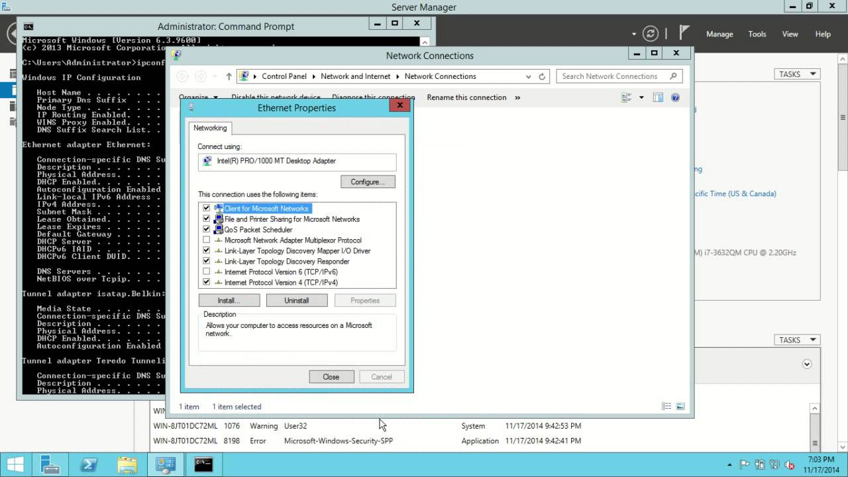Click the search magnifier in Network Connections
Viewport: 848px width, 477px height.
click(673, 76)
